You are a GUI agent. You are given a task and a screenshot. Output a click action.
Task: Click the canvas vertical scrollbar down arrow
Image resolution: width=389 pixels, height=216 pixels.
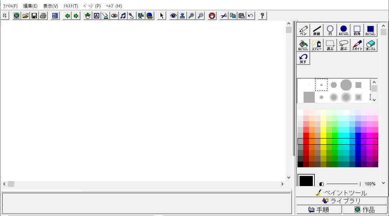[289, 177]
